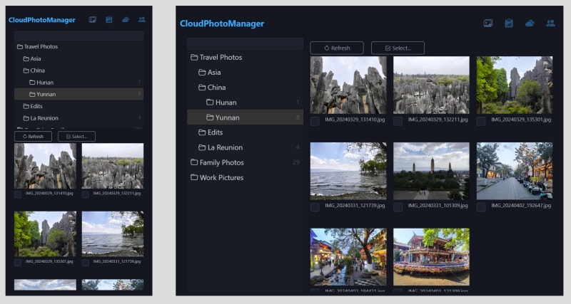This screenshot has width=571, height=304.
Task: Open the Work Pictures folder in the wide layout tree
Action: (245, 177)
